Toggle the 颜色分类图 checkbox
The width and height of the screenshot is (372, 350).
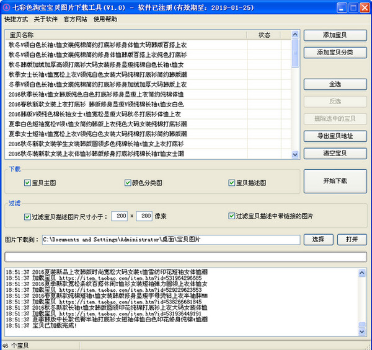pyautogui.click(x=128, y=183)
